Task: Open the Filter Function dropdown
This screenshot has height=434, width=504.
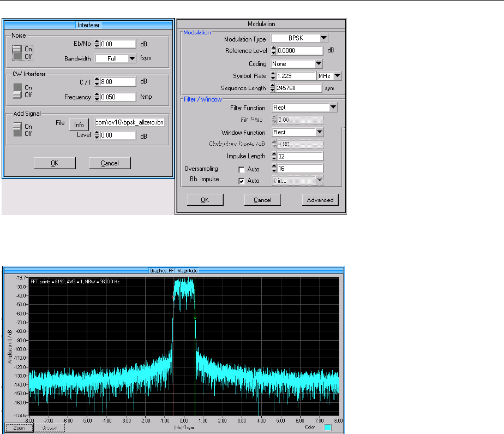Action: tap(332, 108)
